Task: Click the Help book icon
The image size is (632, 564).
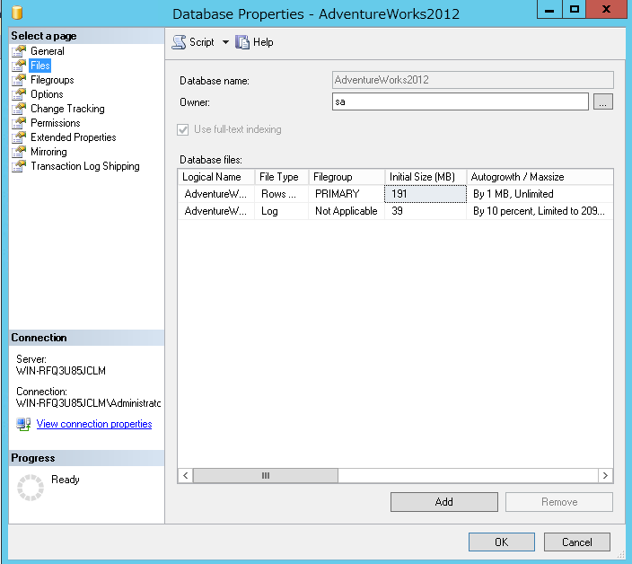Action: click(242, 42)
